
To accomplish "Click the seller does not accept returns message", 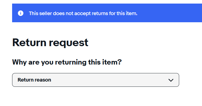I will pos(83,13).
